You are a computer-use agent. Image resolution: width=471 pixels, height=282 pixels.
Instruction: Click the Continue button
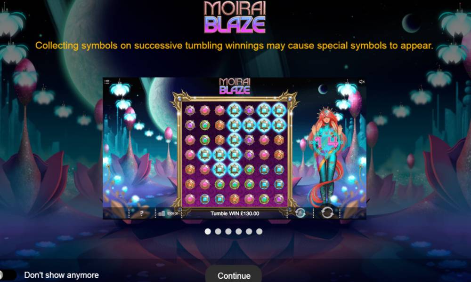tap(234, 275)
